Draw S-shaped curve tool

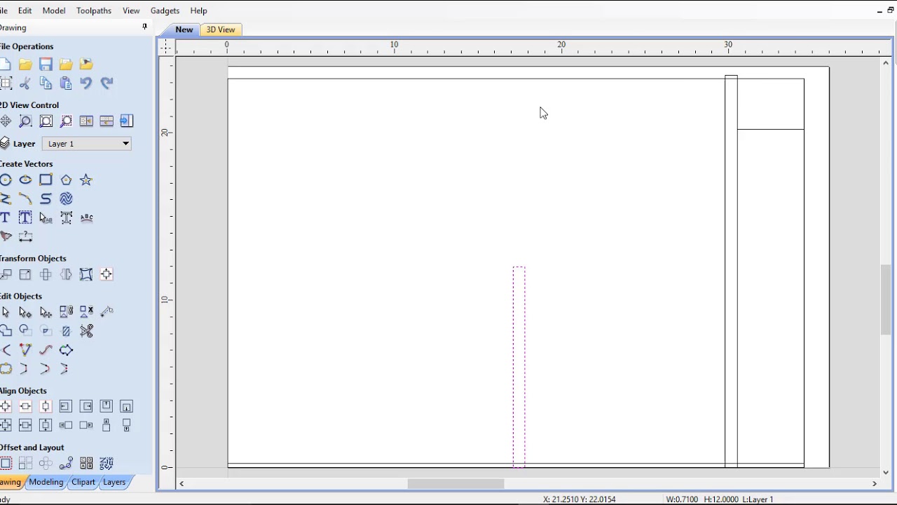(x=46, y=199)
